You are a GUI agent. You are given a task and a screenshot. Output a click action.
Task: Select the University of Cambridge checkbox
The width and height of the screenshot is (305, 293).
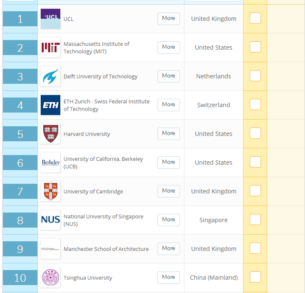point(255,191)
